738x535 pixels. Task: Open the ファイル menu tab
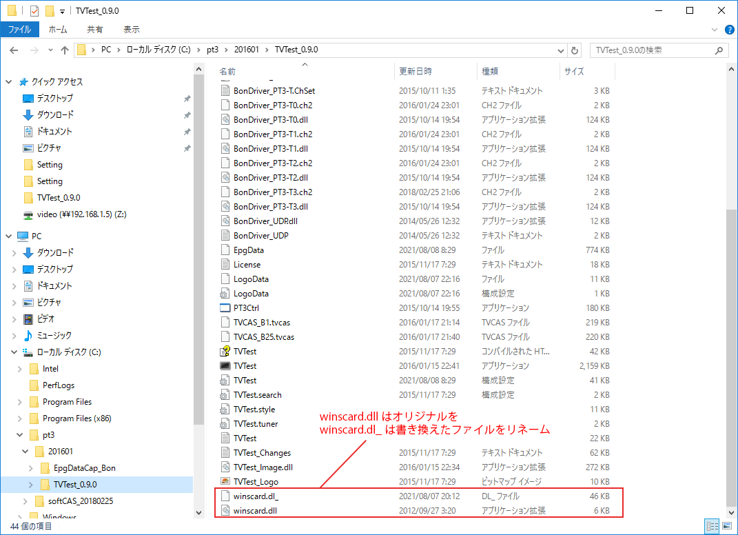click(x=19, y=29)
